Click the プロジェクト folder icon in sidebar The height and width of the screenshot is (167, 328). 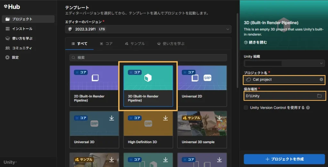(8, 19)
